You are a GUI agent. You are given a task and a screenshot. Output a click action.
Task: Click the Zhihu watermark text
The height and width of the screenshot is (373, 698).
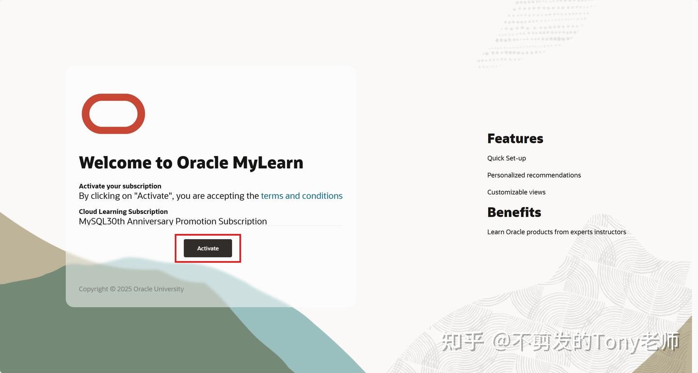560,342
